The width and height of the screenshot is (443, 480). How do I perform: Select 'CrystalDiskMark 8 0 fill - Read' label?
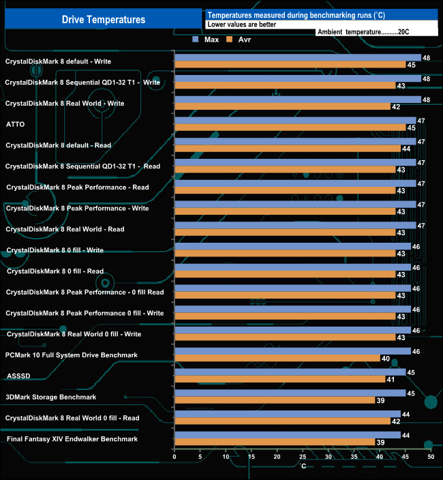tap(55, 271)
